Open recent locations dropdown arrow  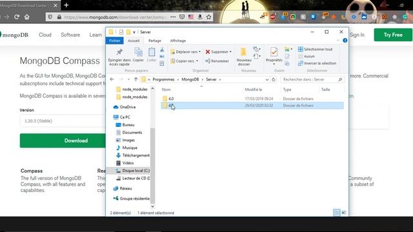click(x=128, y=79)
